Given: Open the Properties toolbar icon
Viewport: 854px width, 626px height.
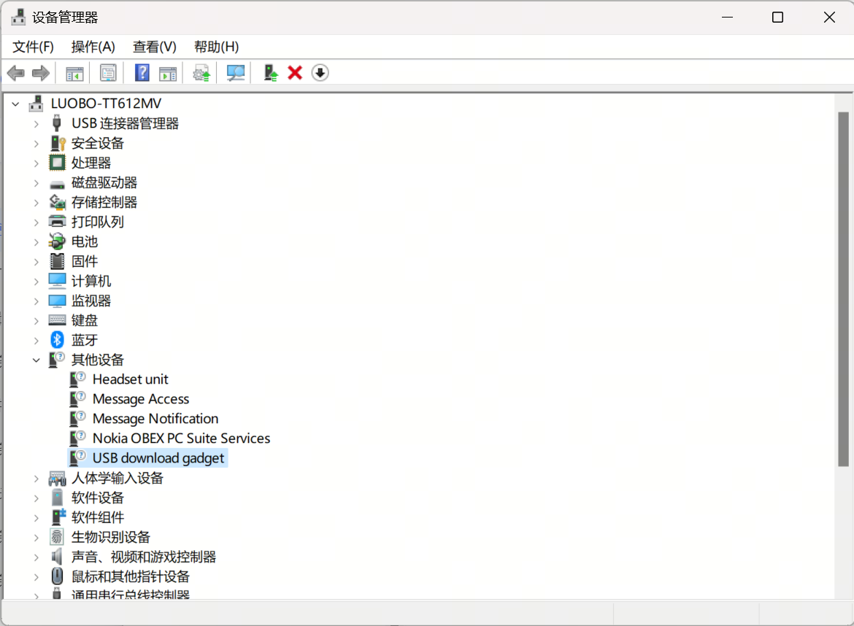Looking at the screenshot, I should tap(108, 73).
